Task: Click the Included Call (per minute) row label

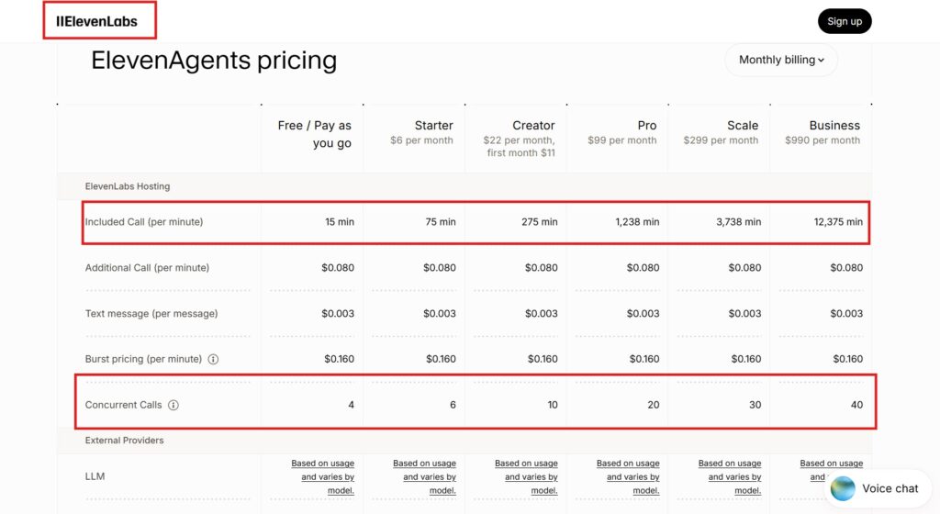Action: [x=144, y=221]
